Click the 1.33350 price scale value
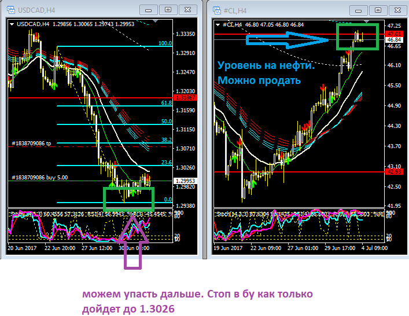The width and height of the screenshot is (409, 316). 186,34
